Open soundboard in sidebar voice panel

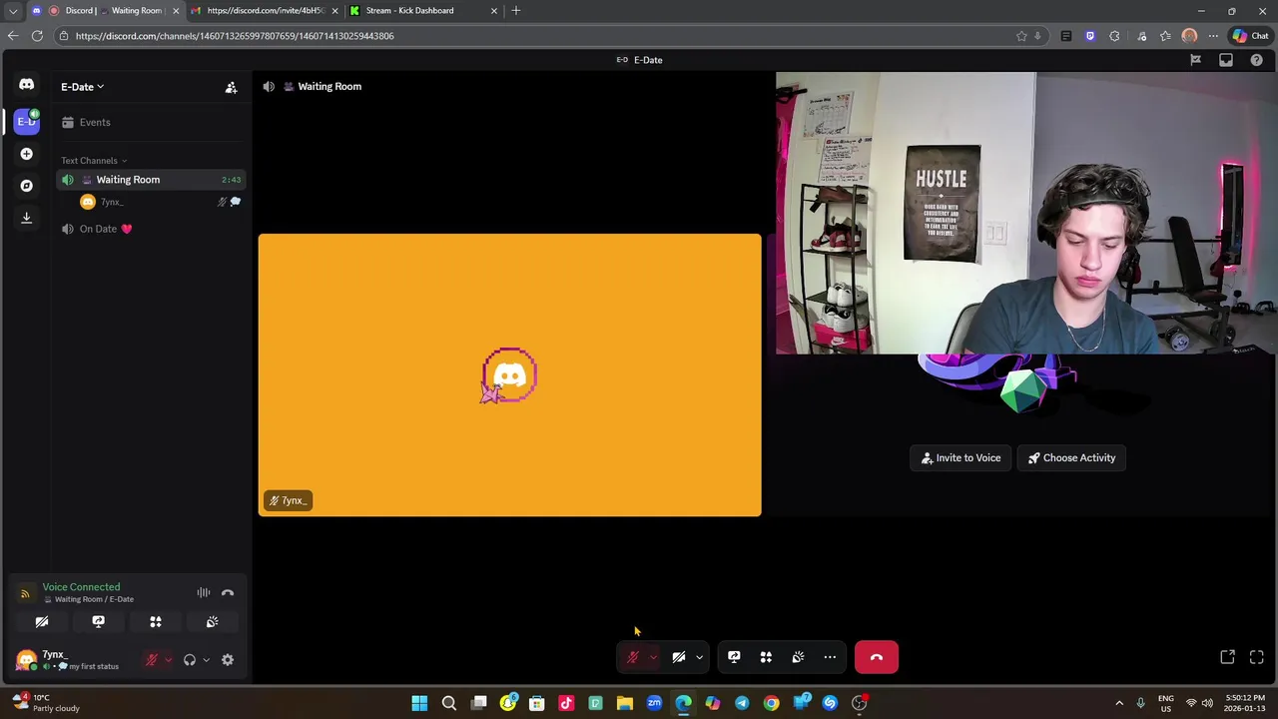pos(213,622)
